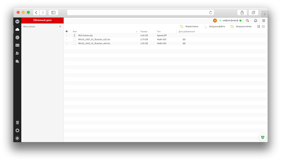281x161 pixels.
Task: Open the round compass icon under the cloud
Action: (x=17, y=38)
